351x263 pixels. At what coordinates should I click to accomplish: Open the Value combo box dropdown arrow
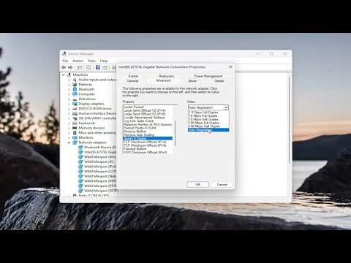pyautogui.click(x=226, y=107)
